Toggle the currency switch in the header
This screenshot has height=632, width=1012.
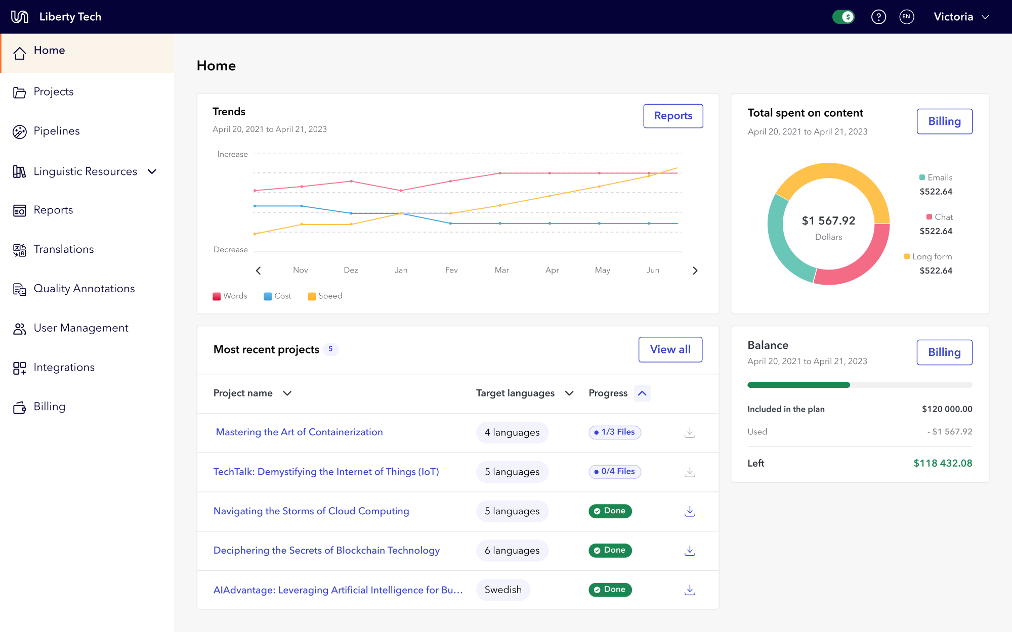click(844, 17)
